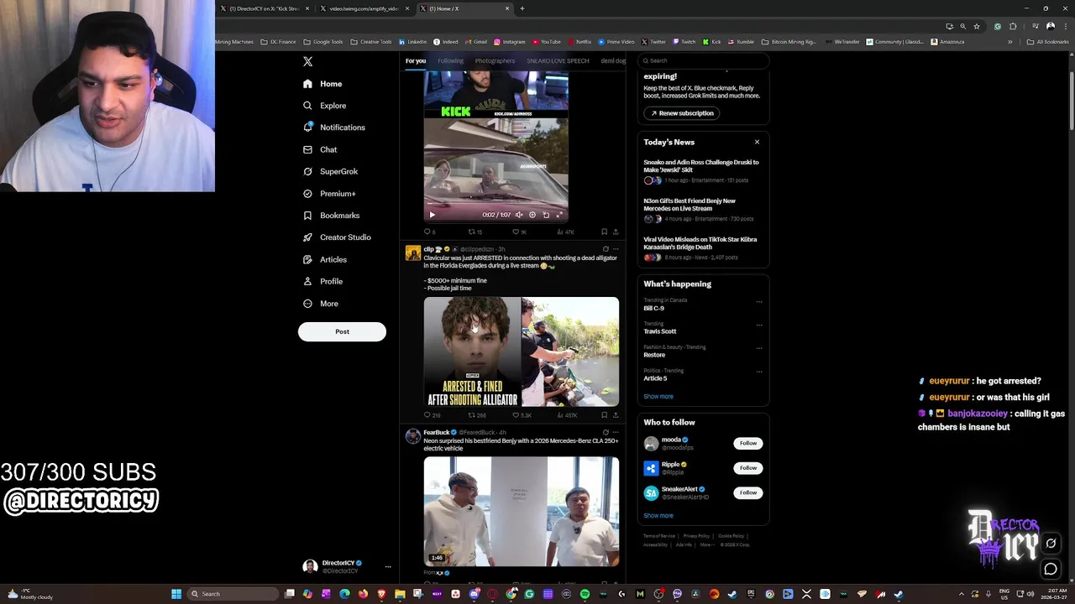Open new browser tab with plus button
Screen dimensions: 1075x604
522,8
